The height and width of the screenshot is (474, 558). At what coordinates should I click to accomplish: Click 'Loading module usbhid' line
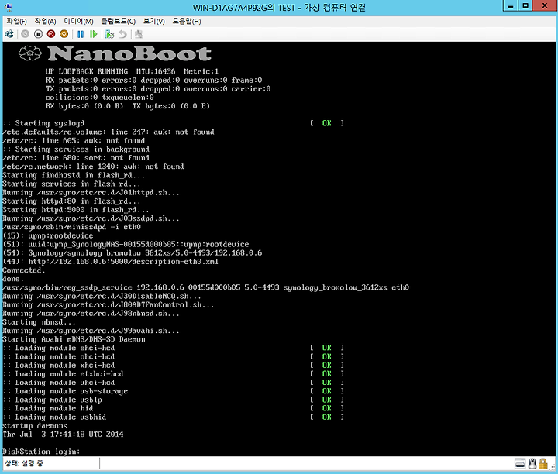[54, 417]
